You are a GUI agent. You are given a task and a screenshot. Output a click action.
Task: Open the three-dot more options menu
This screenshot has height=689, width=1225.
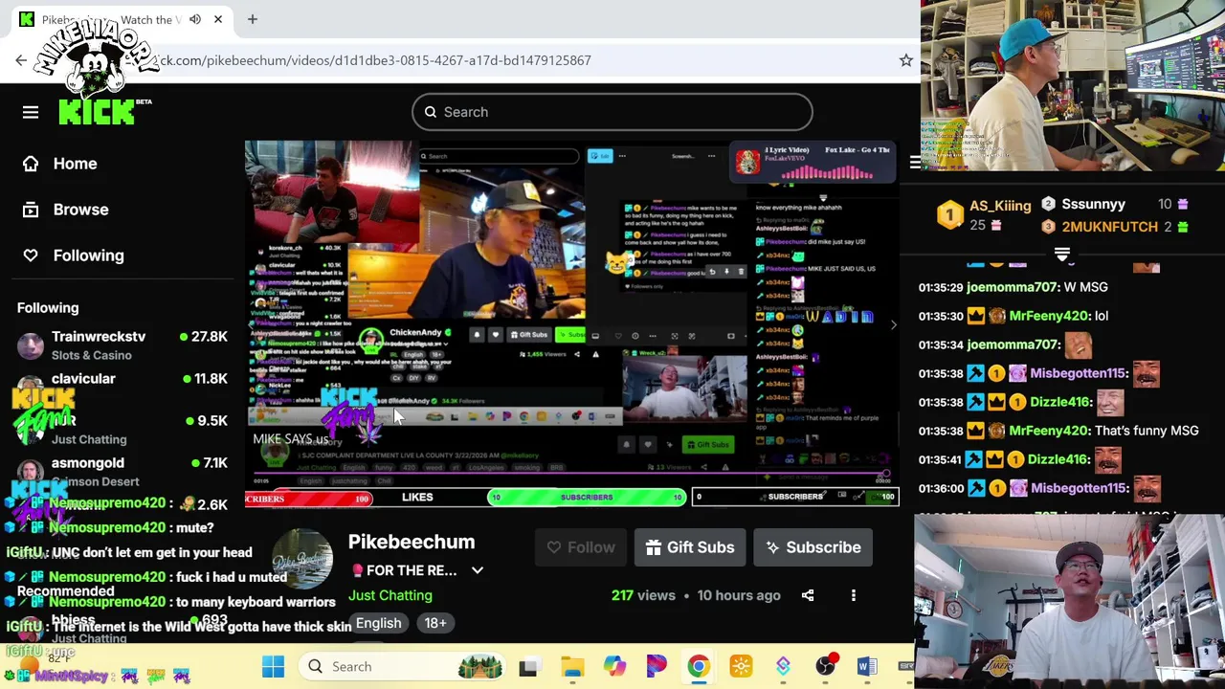click(x=854, y=595)
